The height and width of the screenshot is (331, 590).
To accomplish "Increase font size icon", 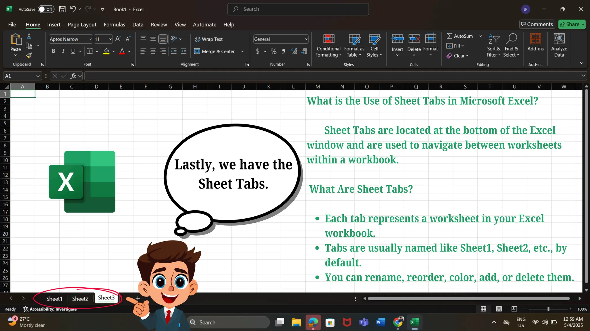I will coord(118,39).
